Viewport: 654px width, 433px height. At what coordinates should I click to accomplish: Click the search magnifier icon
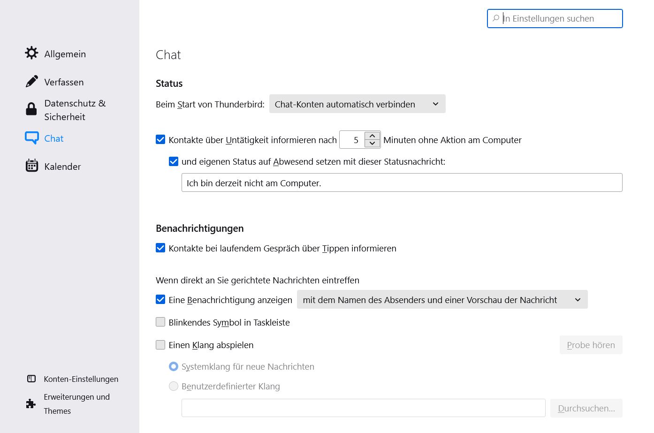(x=496, y=18)
